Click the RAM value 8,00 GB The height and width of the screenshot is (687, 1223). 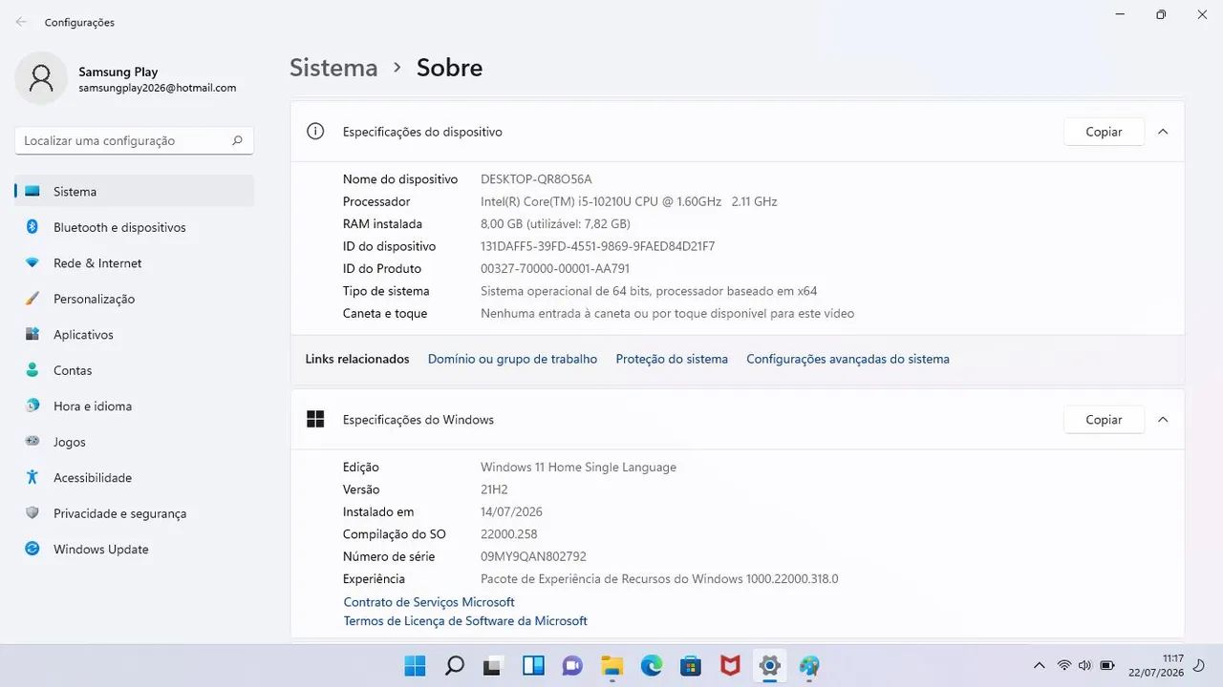click(555, 224)
